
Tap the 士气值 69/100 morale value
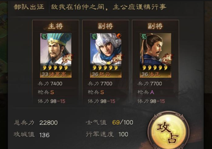coord(123,122)
